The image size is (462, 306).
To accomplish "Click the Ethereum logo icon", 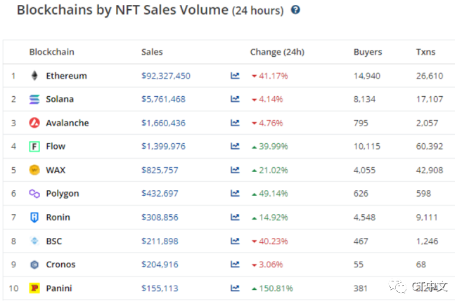I will pyautogui.click(x=34, y=76).
